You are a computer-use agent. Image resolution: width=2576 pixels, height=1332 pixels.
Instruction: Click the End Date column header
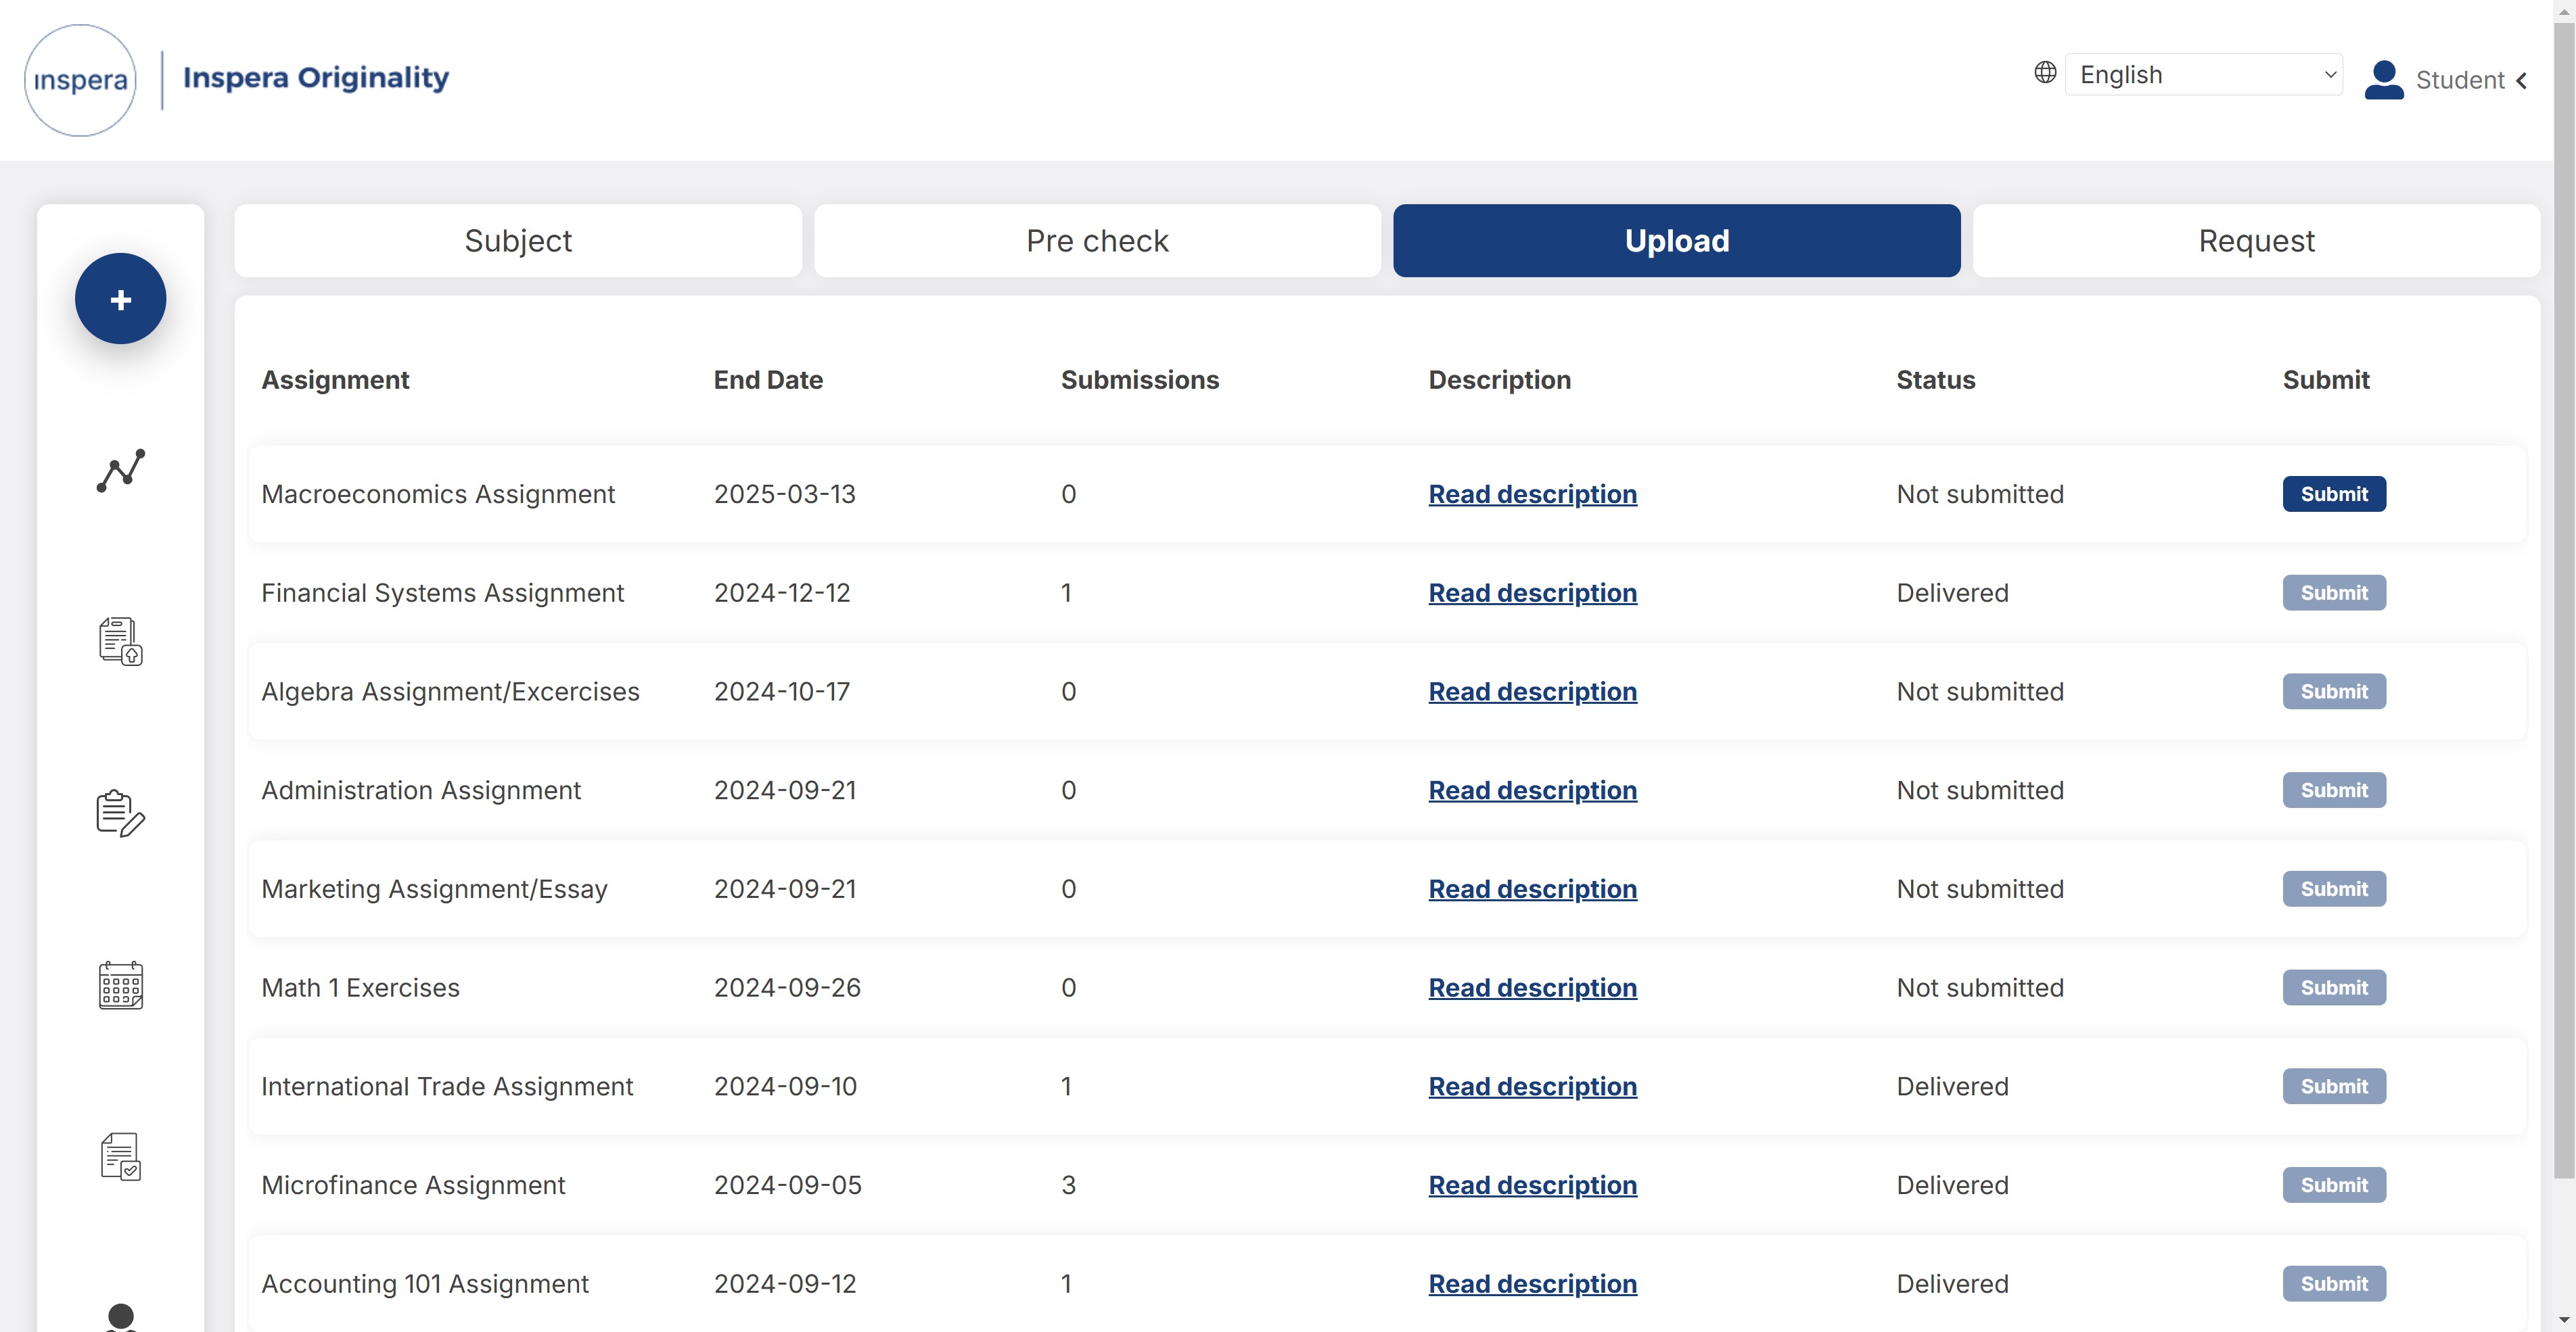[x=768, y=380]
